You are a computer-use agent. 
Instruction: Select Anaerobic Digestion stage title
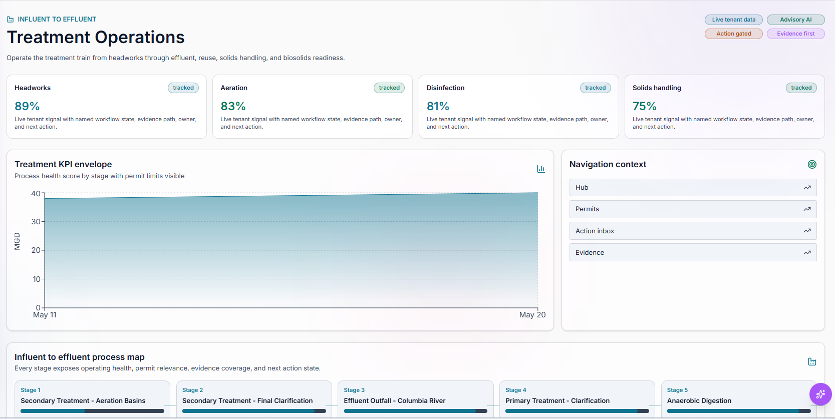coord(699,401)
